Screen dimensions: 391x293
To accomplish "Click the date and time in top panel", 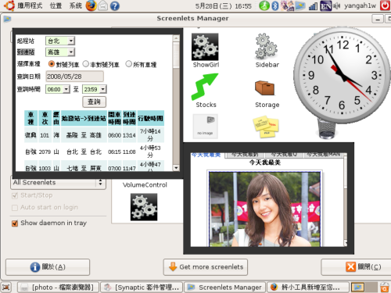I will click(x=224, y=5).
